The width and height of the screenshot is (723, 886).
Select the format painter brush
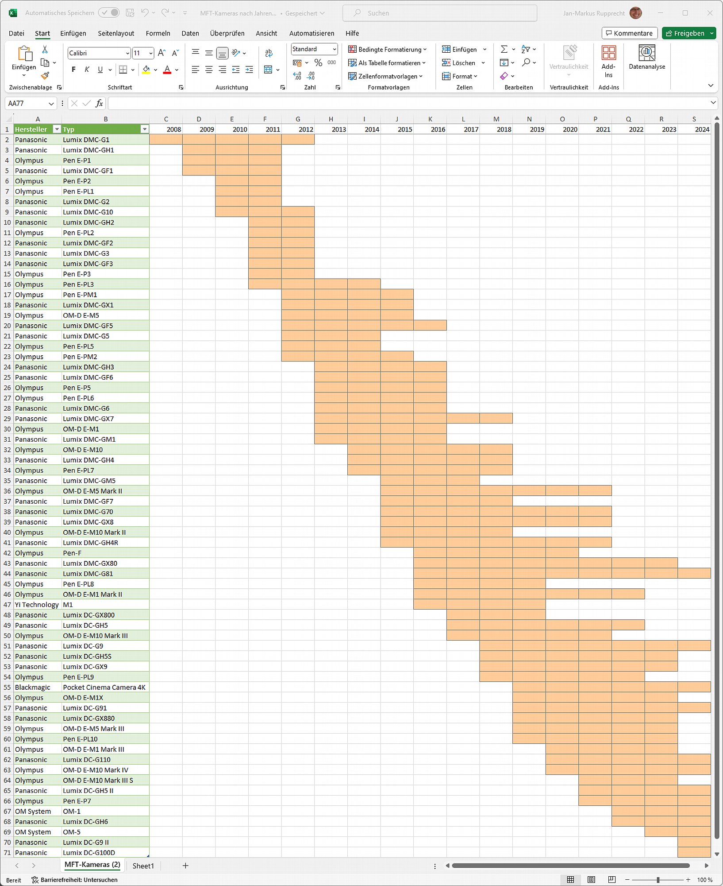45,76
